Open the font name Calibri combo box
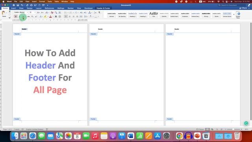The height and width of the screenshot is (142, 252). click(21, 12)
